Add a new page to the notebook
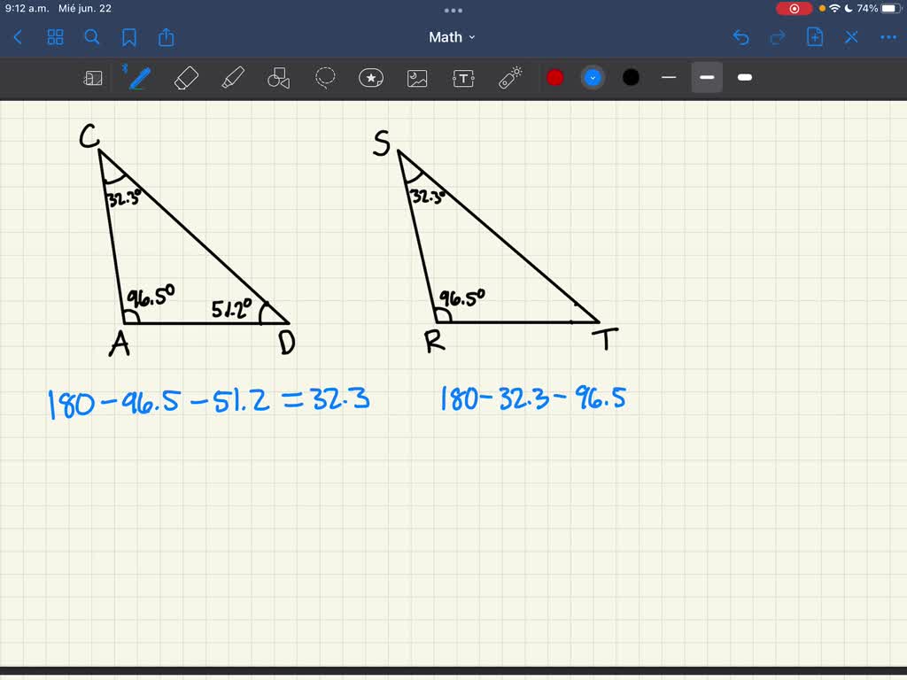The image size is (907, 680). click(x=814, y=37)
